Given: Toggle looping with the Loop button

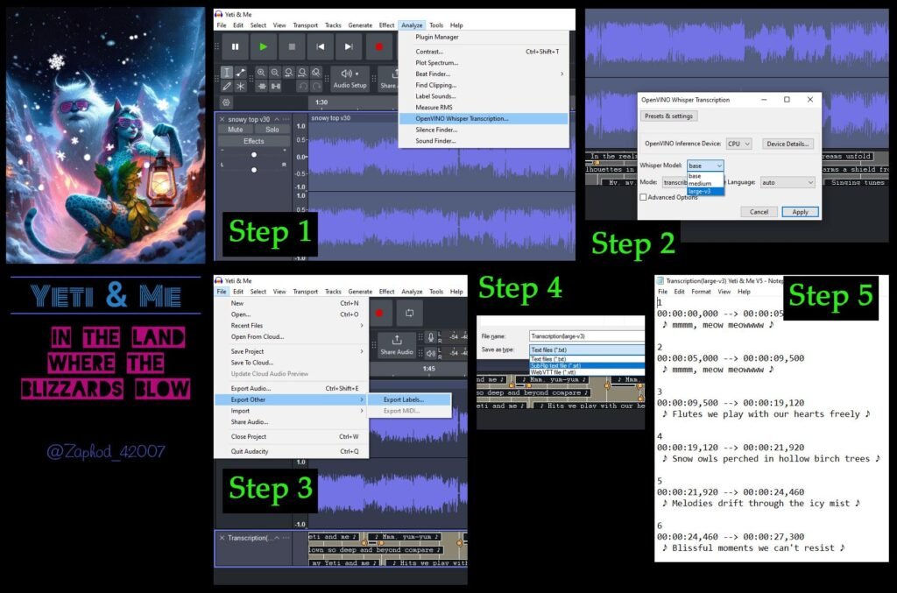Looking at the screenshot, I should coord(409,313).
